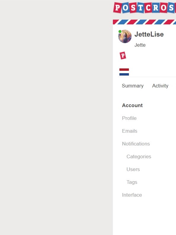This screenshot has height=235, width=176.
Task: Switch to the Activity tab
Action: [x=160, y=86]
